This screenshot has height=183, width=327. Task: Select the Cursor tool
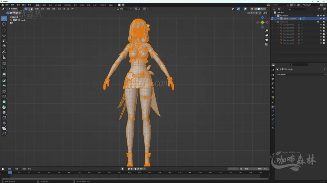click(4, 24)
